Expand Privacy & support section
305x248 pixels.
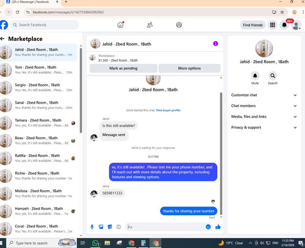pyautogui.click(x=264, y=127)
